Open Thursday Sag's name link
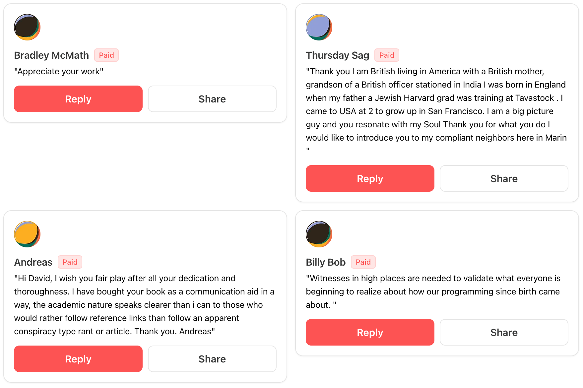The height and width of the screenshot is (388, 583). pyautogui.click(x=337, y=55)
